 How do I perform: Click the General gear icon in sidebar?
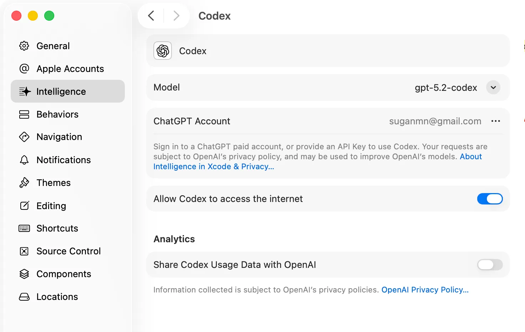[x=24, y=46]
